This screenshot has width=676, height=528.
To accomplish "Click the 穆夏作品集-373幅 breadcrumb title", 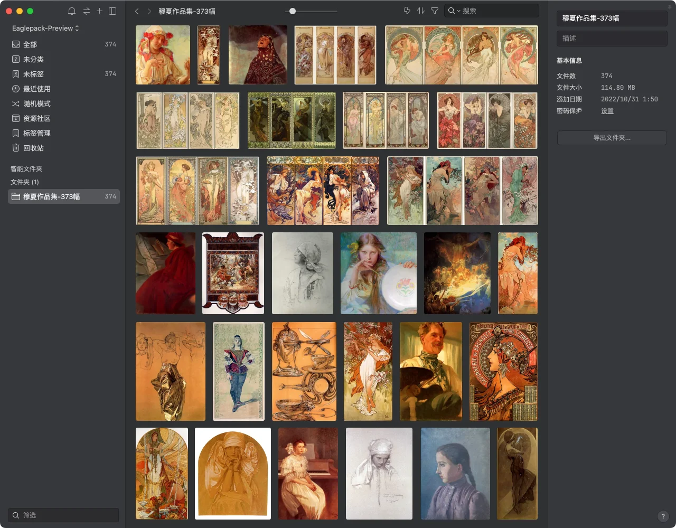I will (187, 11).
